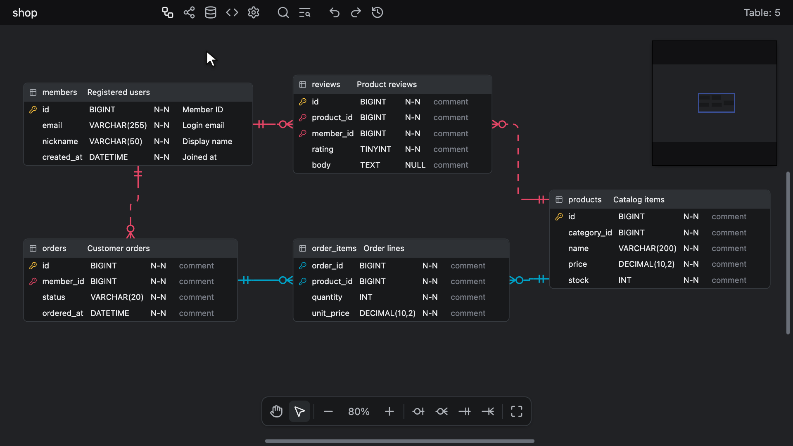Select the hand pan tool
793x446 pixels.
tap(276, 411)
